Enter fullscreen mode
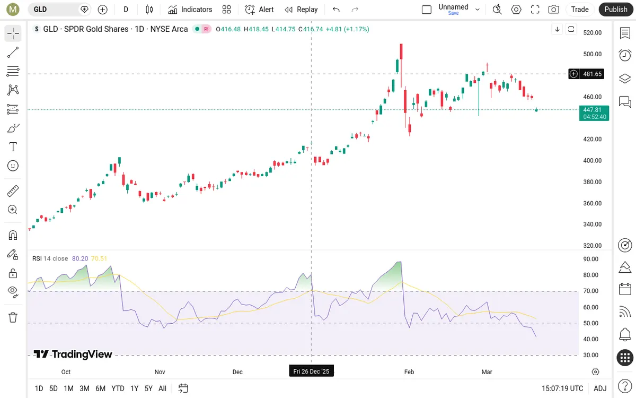 tap(535, 10)
